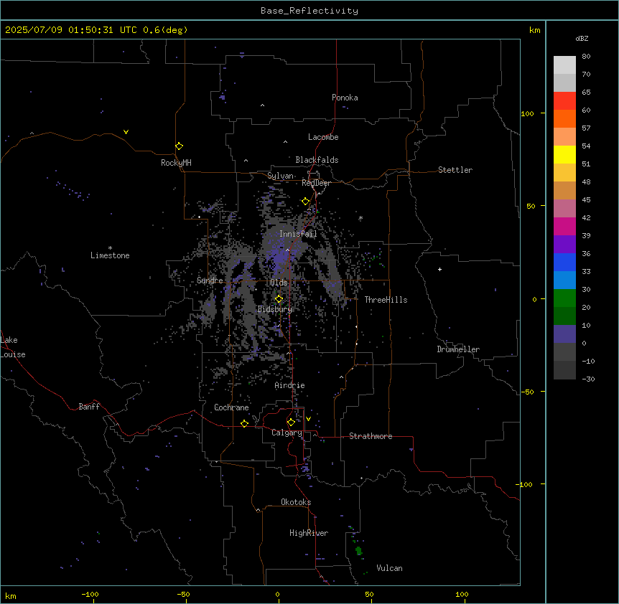Click the yellow diamond marker below RedDeer
Viewport: 619px width, 604px height.
(305, 202)
